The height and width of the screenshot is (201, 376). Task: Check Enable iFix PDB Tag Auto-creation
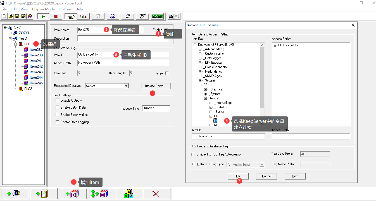[193, 154]
